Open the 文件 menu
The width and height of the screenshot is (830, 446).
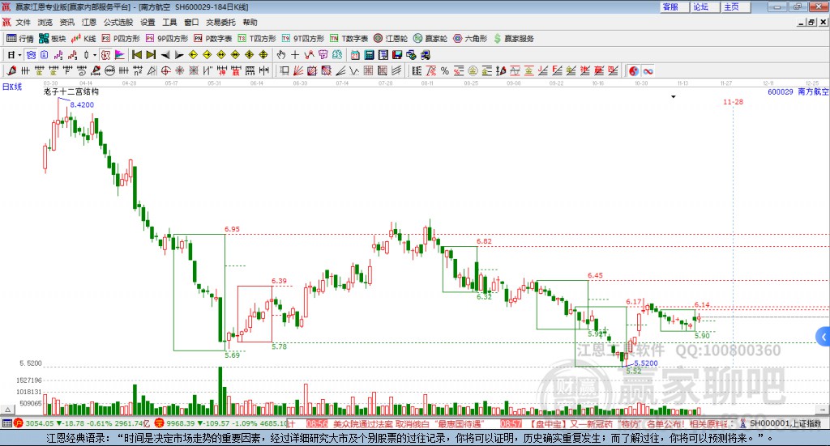(x=24, y=22)
